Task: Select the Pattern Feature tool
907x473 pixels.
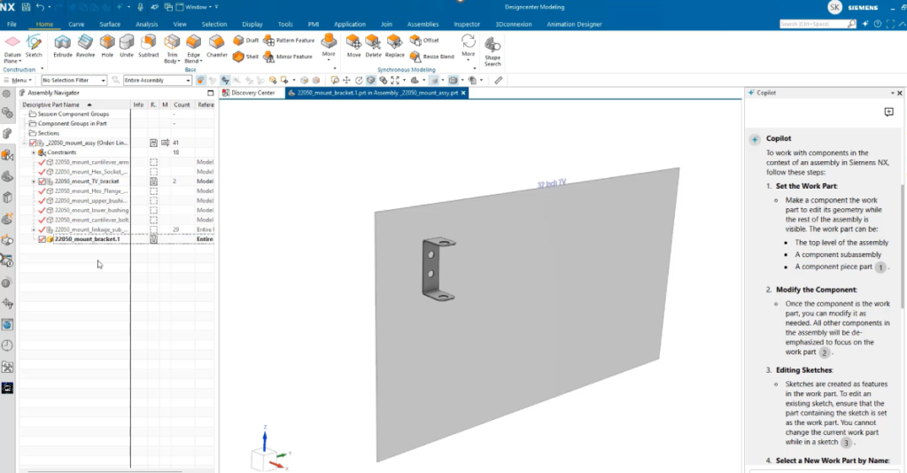Action: 290,41
